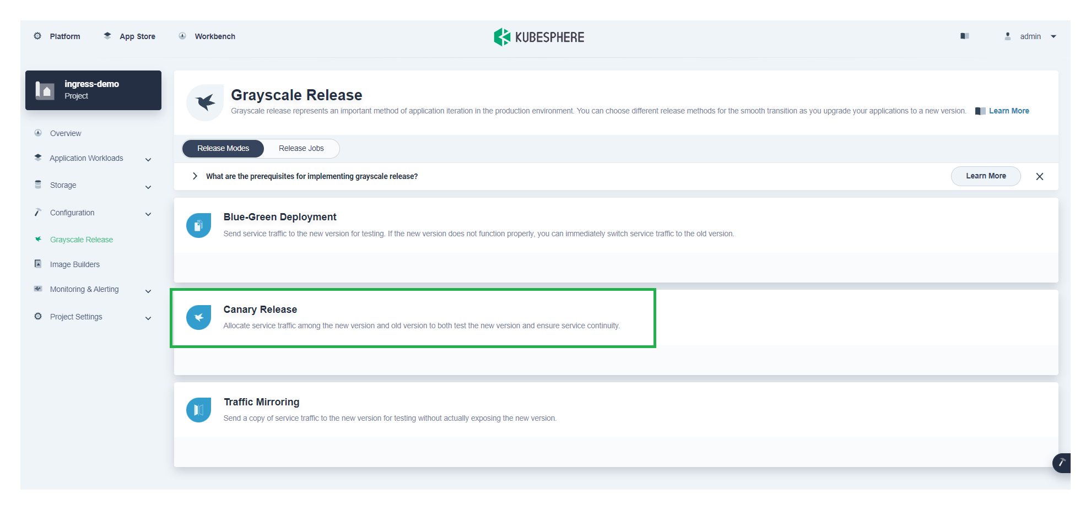Image resolution: width=1091 pixels, height=510 pixels.
Task: Switch to the Release Jobs tab
Action: point(301,148)
